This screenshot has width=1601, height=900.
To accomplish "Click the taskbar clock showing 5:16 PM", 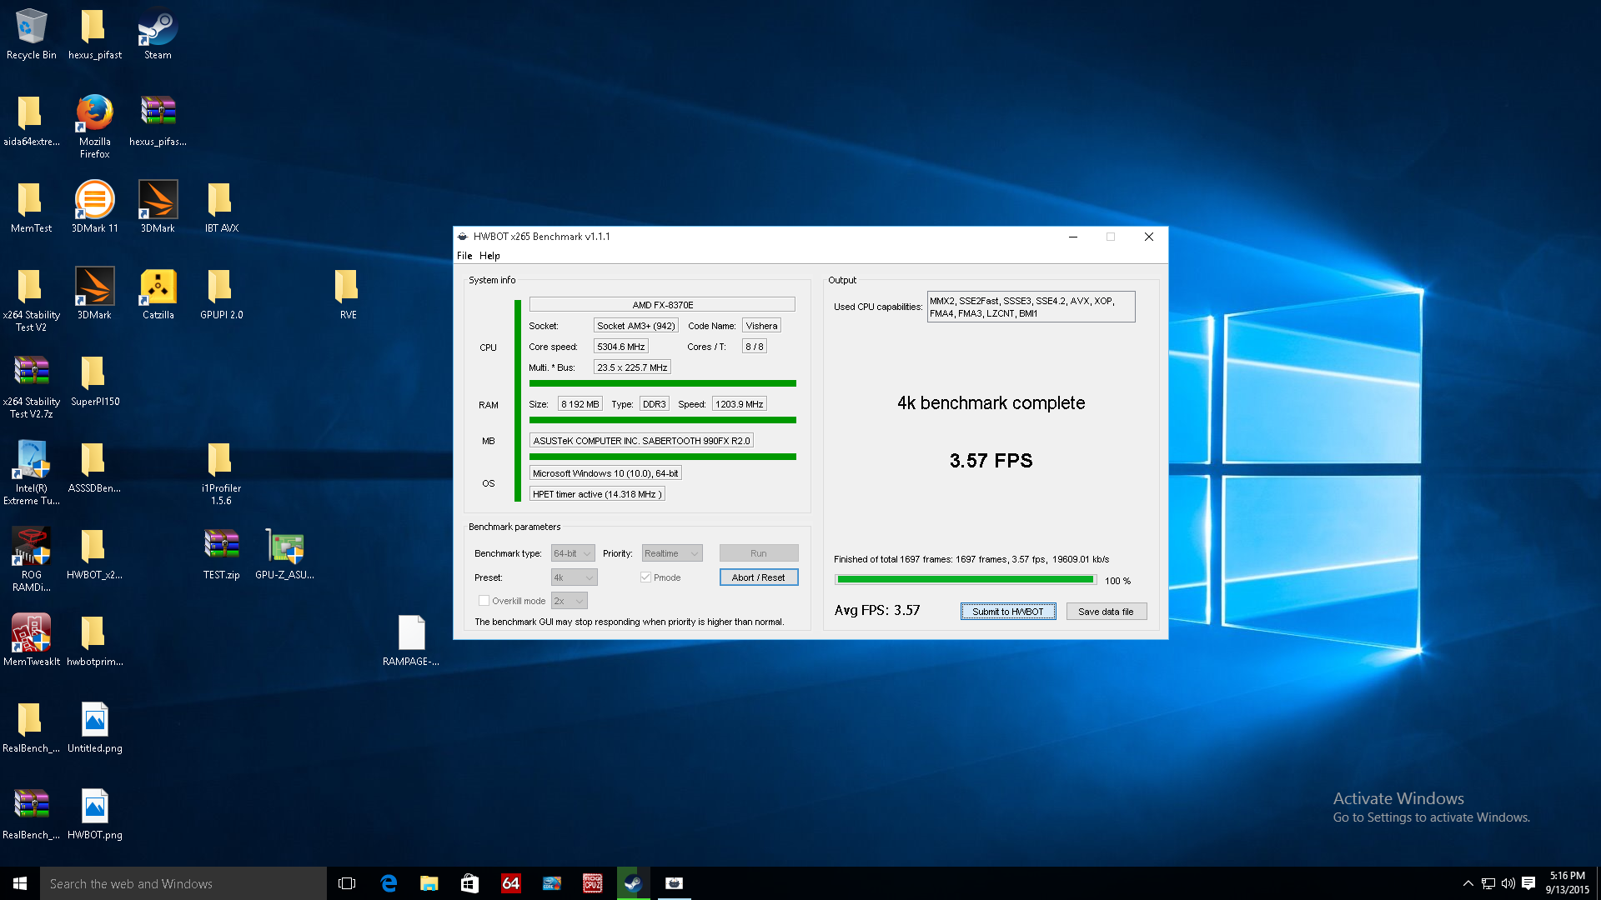I will 1568,883.
